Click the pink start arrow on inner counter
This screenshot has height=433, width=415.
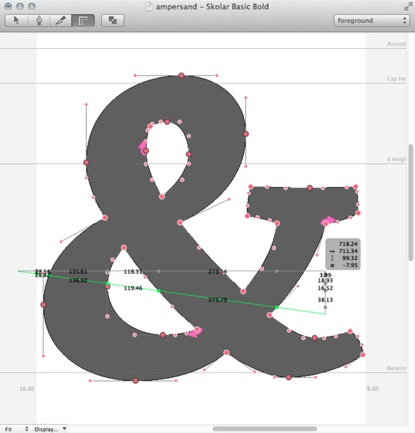[143, 147]
